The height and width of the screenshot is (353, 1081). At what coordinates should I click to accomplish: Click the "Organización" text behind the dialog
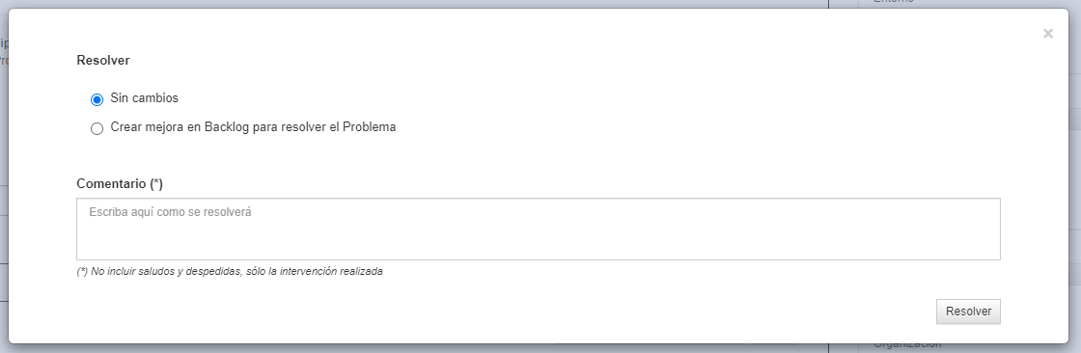[907, 345]
